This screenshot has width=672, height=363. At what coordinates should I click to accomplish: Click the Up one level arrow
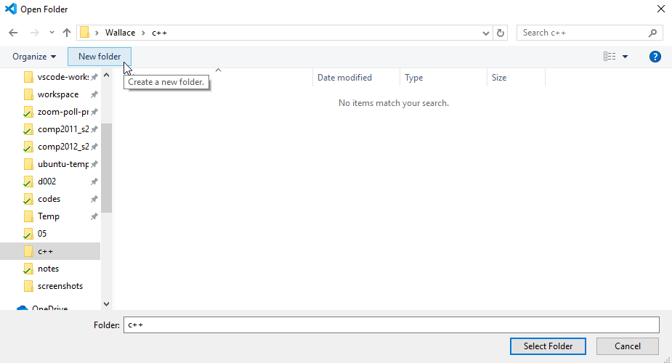(x=67, y=33)
